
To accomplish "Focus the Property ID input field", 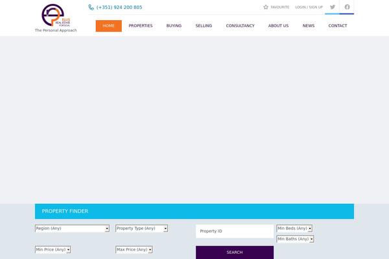I will (235, 231).
